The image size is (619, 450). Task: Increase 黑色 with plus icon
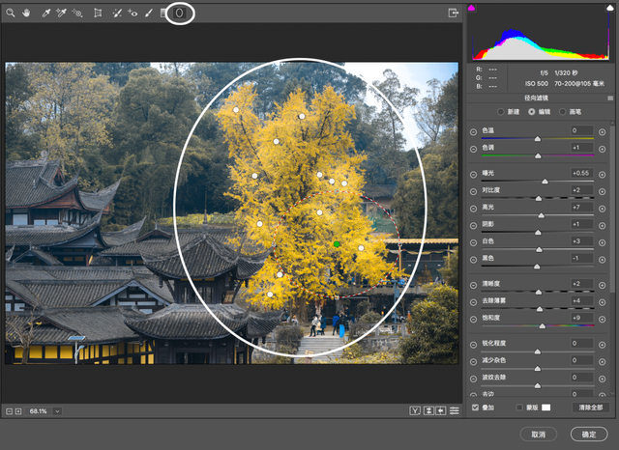point(602,260)
